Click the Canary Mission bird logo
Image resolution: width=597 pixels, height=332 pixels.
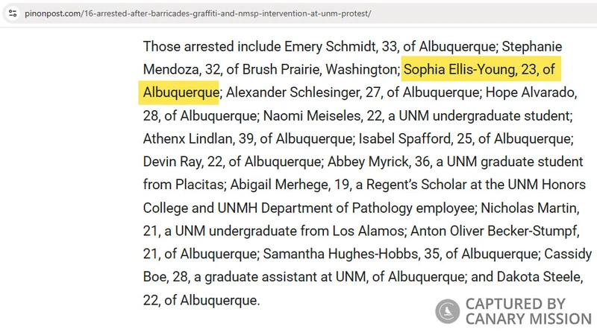tap(447, 312)
